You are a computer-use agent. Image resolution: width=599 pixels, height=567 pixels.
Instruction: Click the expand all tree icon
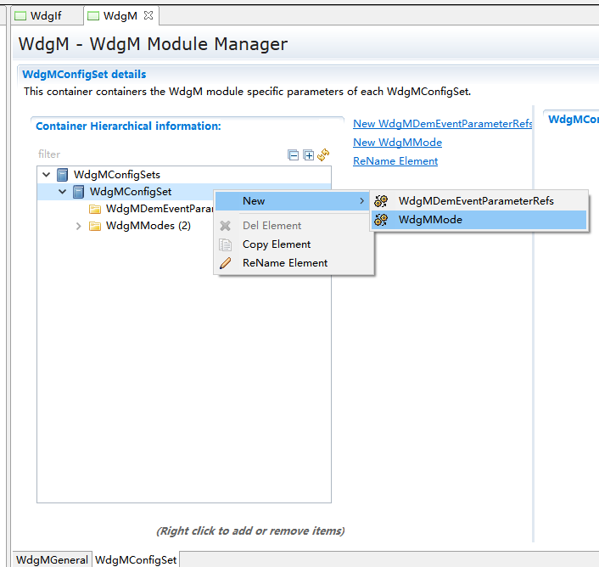308,155
